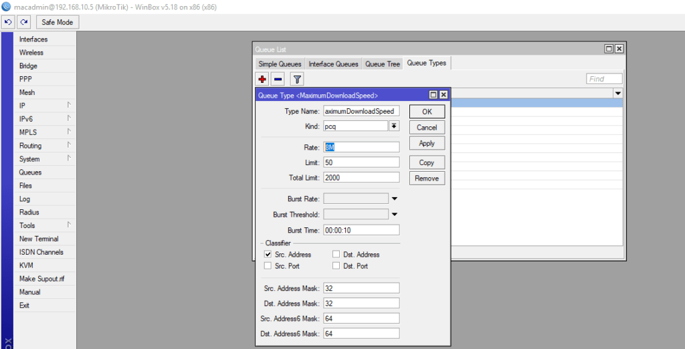Open the Files menu item
This screenshot has width=685, height=349.
tap(45, 186)
